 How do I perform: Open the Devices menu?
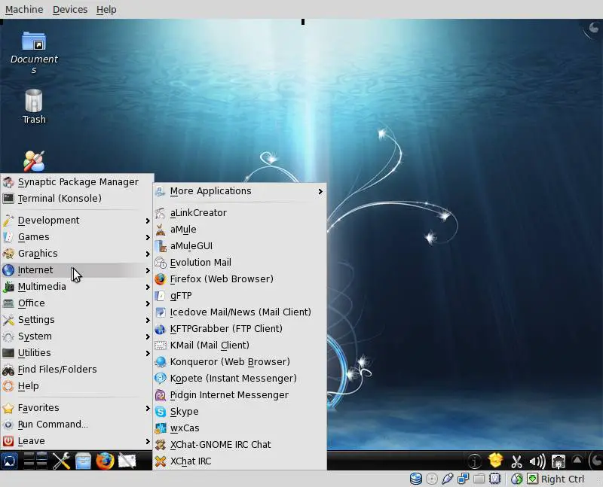point(70,9)
